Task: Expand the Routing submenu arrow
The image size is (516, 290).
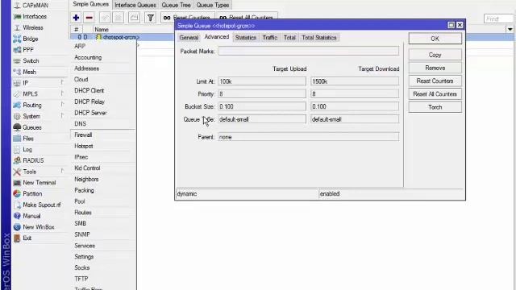Action: (62, 105)
